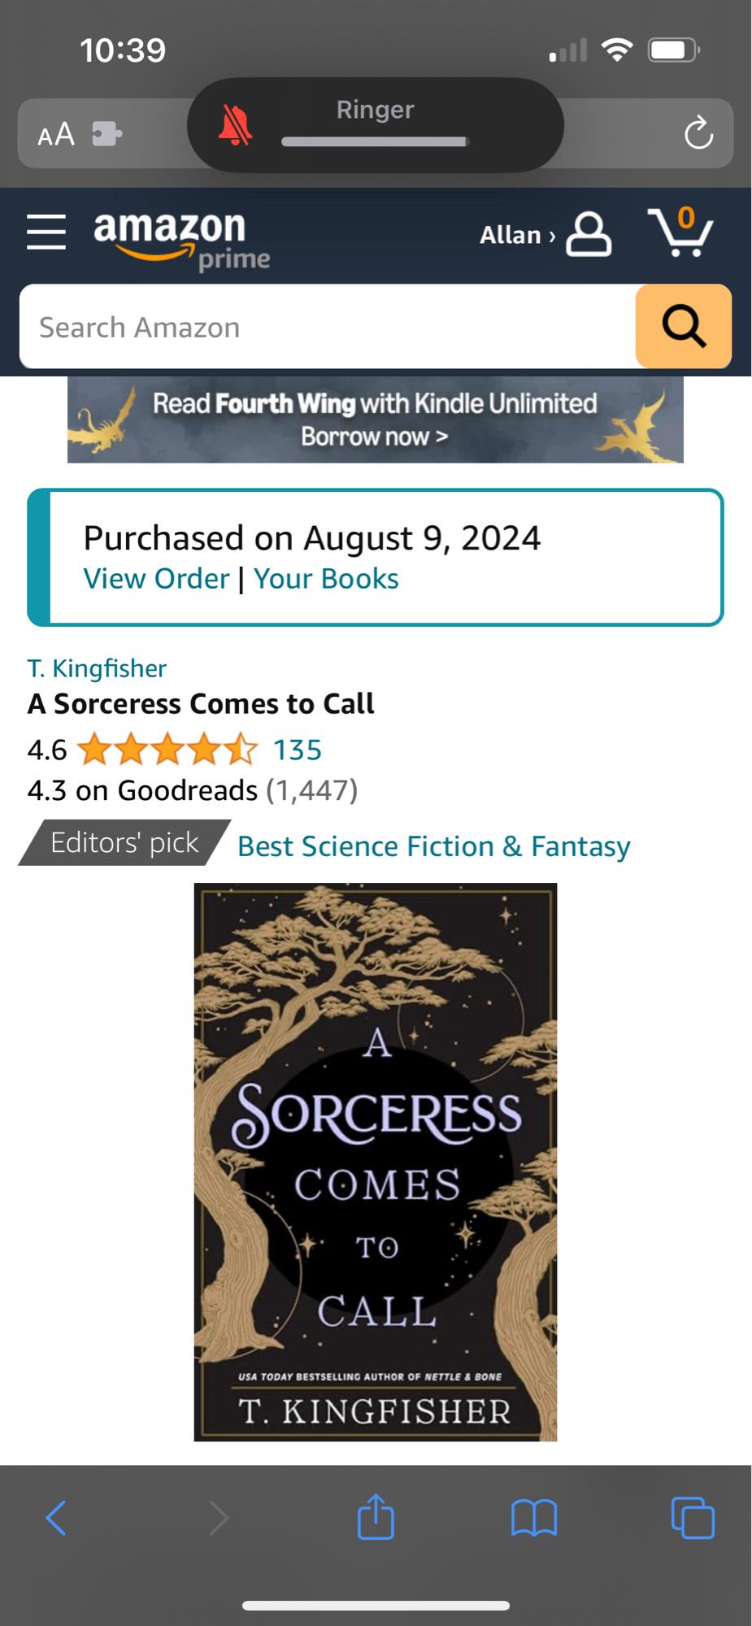Open Safari bookmarks

pos(533,1517)
